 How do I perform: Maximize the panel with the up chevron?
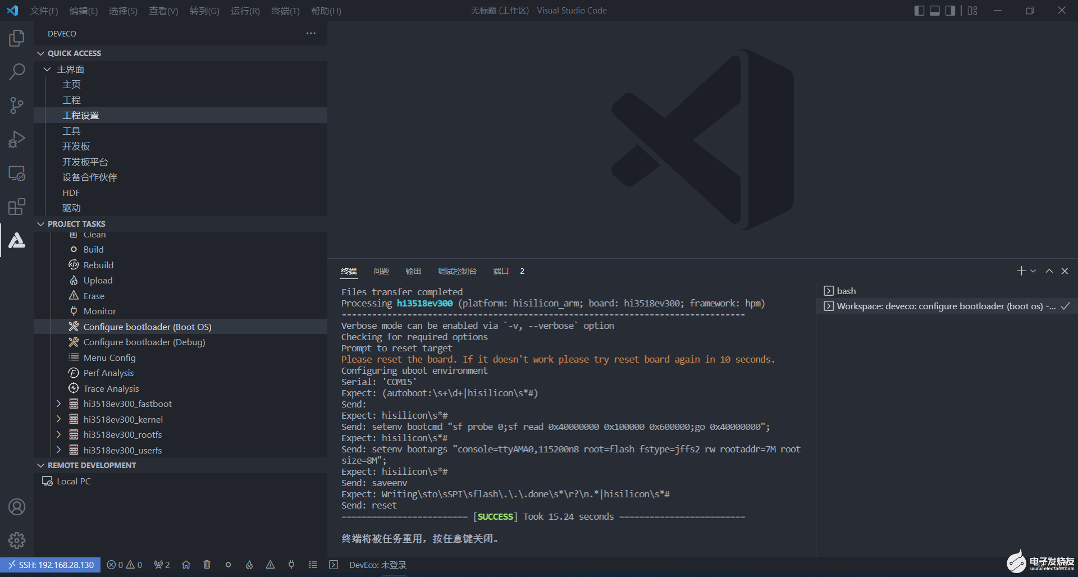(1049, 271)
